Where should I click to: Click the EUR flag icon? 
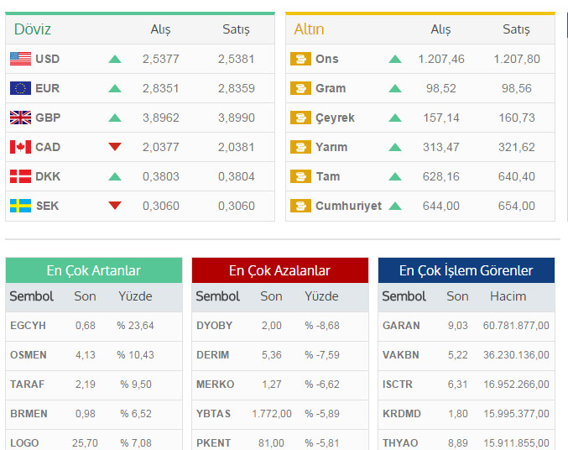[x=21, y=88]
